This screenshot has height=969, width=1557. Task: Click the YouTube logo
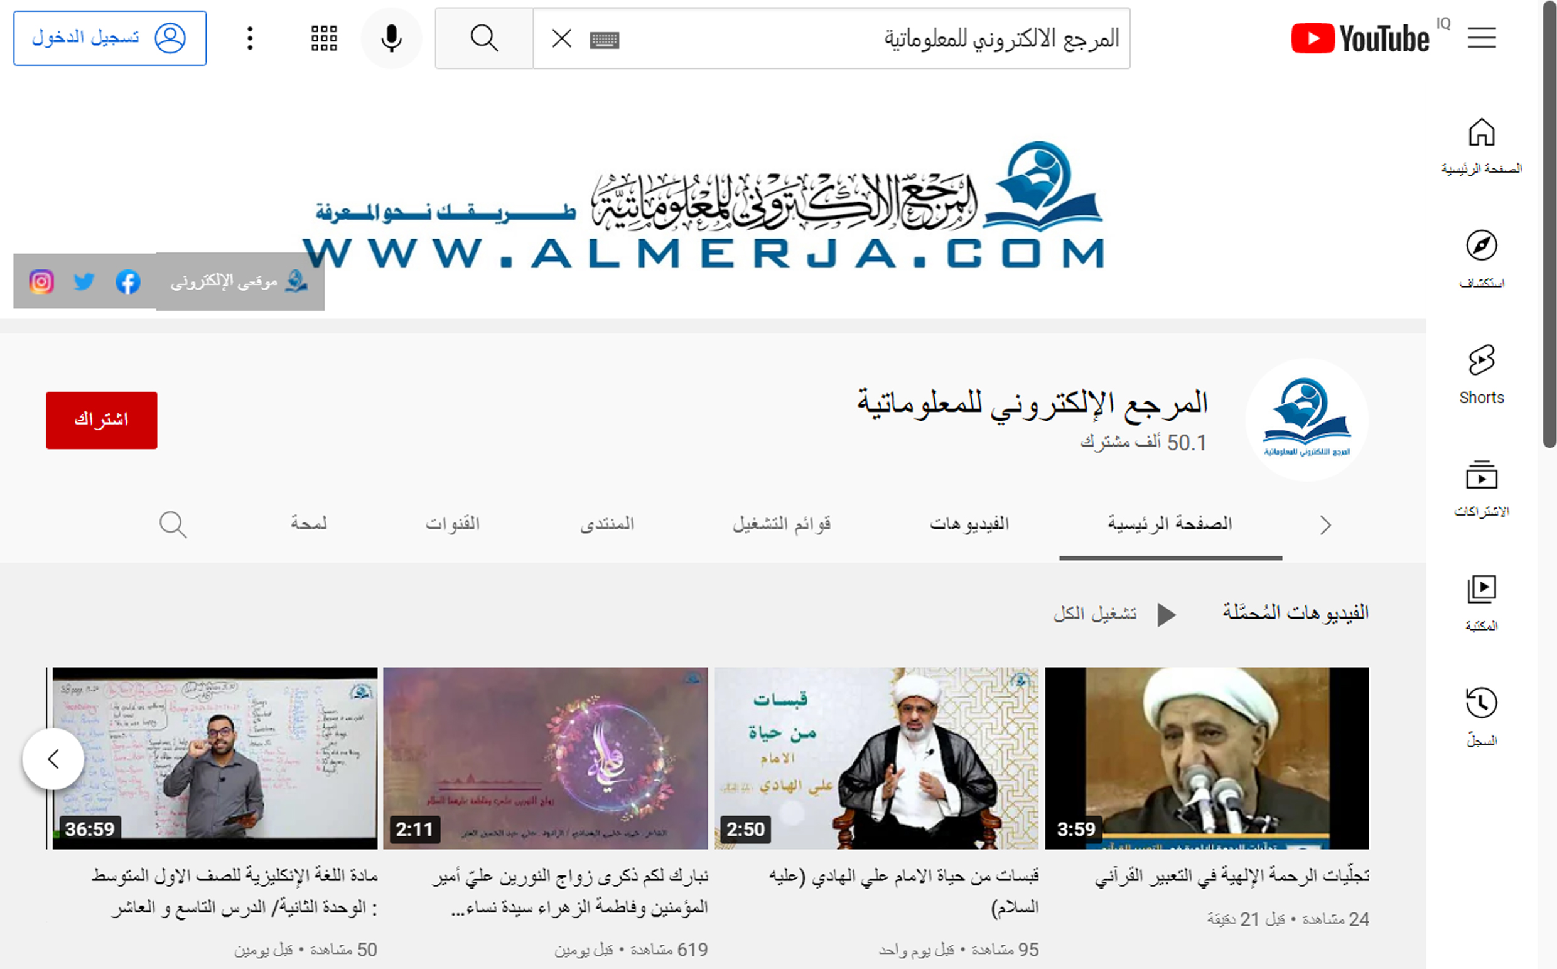(1360, 38)
